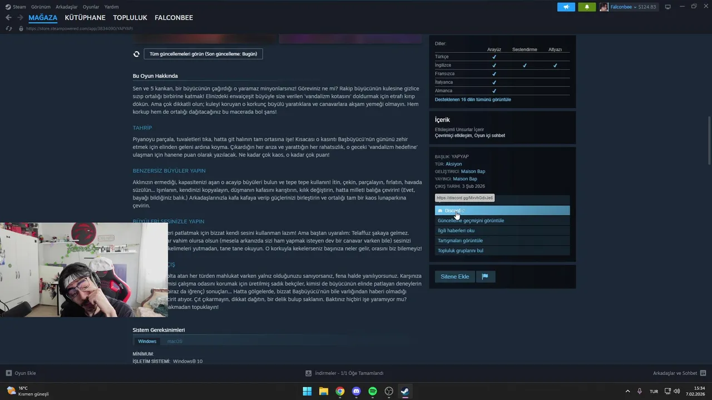Click the BENZERSİZ BÜYÜLER YAPIN heading
Viewport: 712px width, 400px height.
point(169,171)
